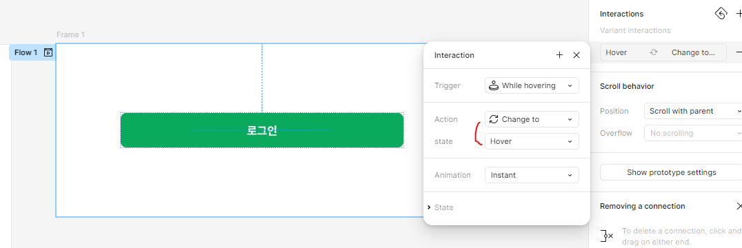Select the Frame 1 label
The image size is (742, 248).
click(x=70, y=34)
